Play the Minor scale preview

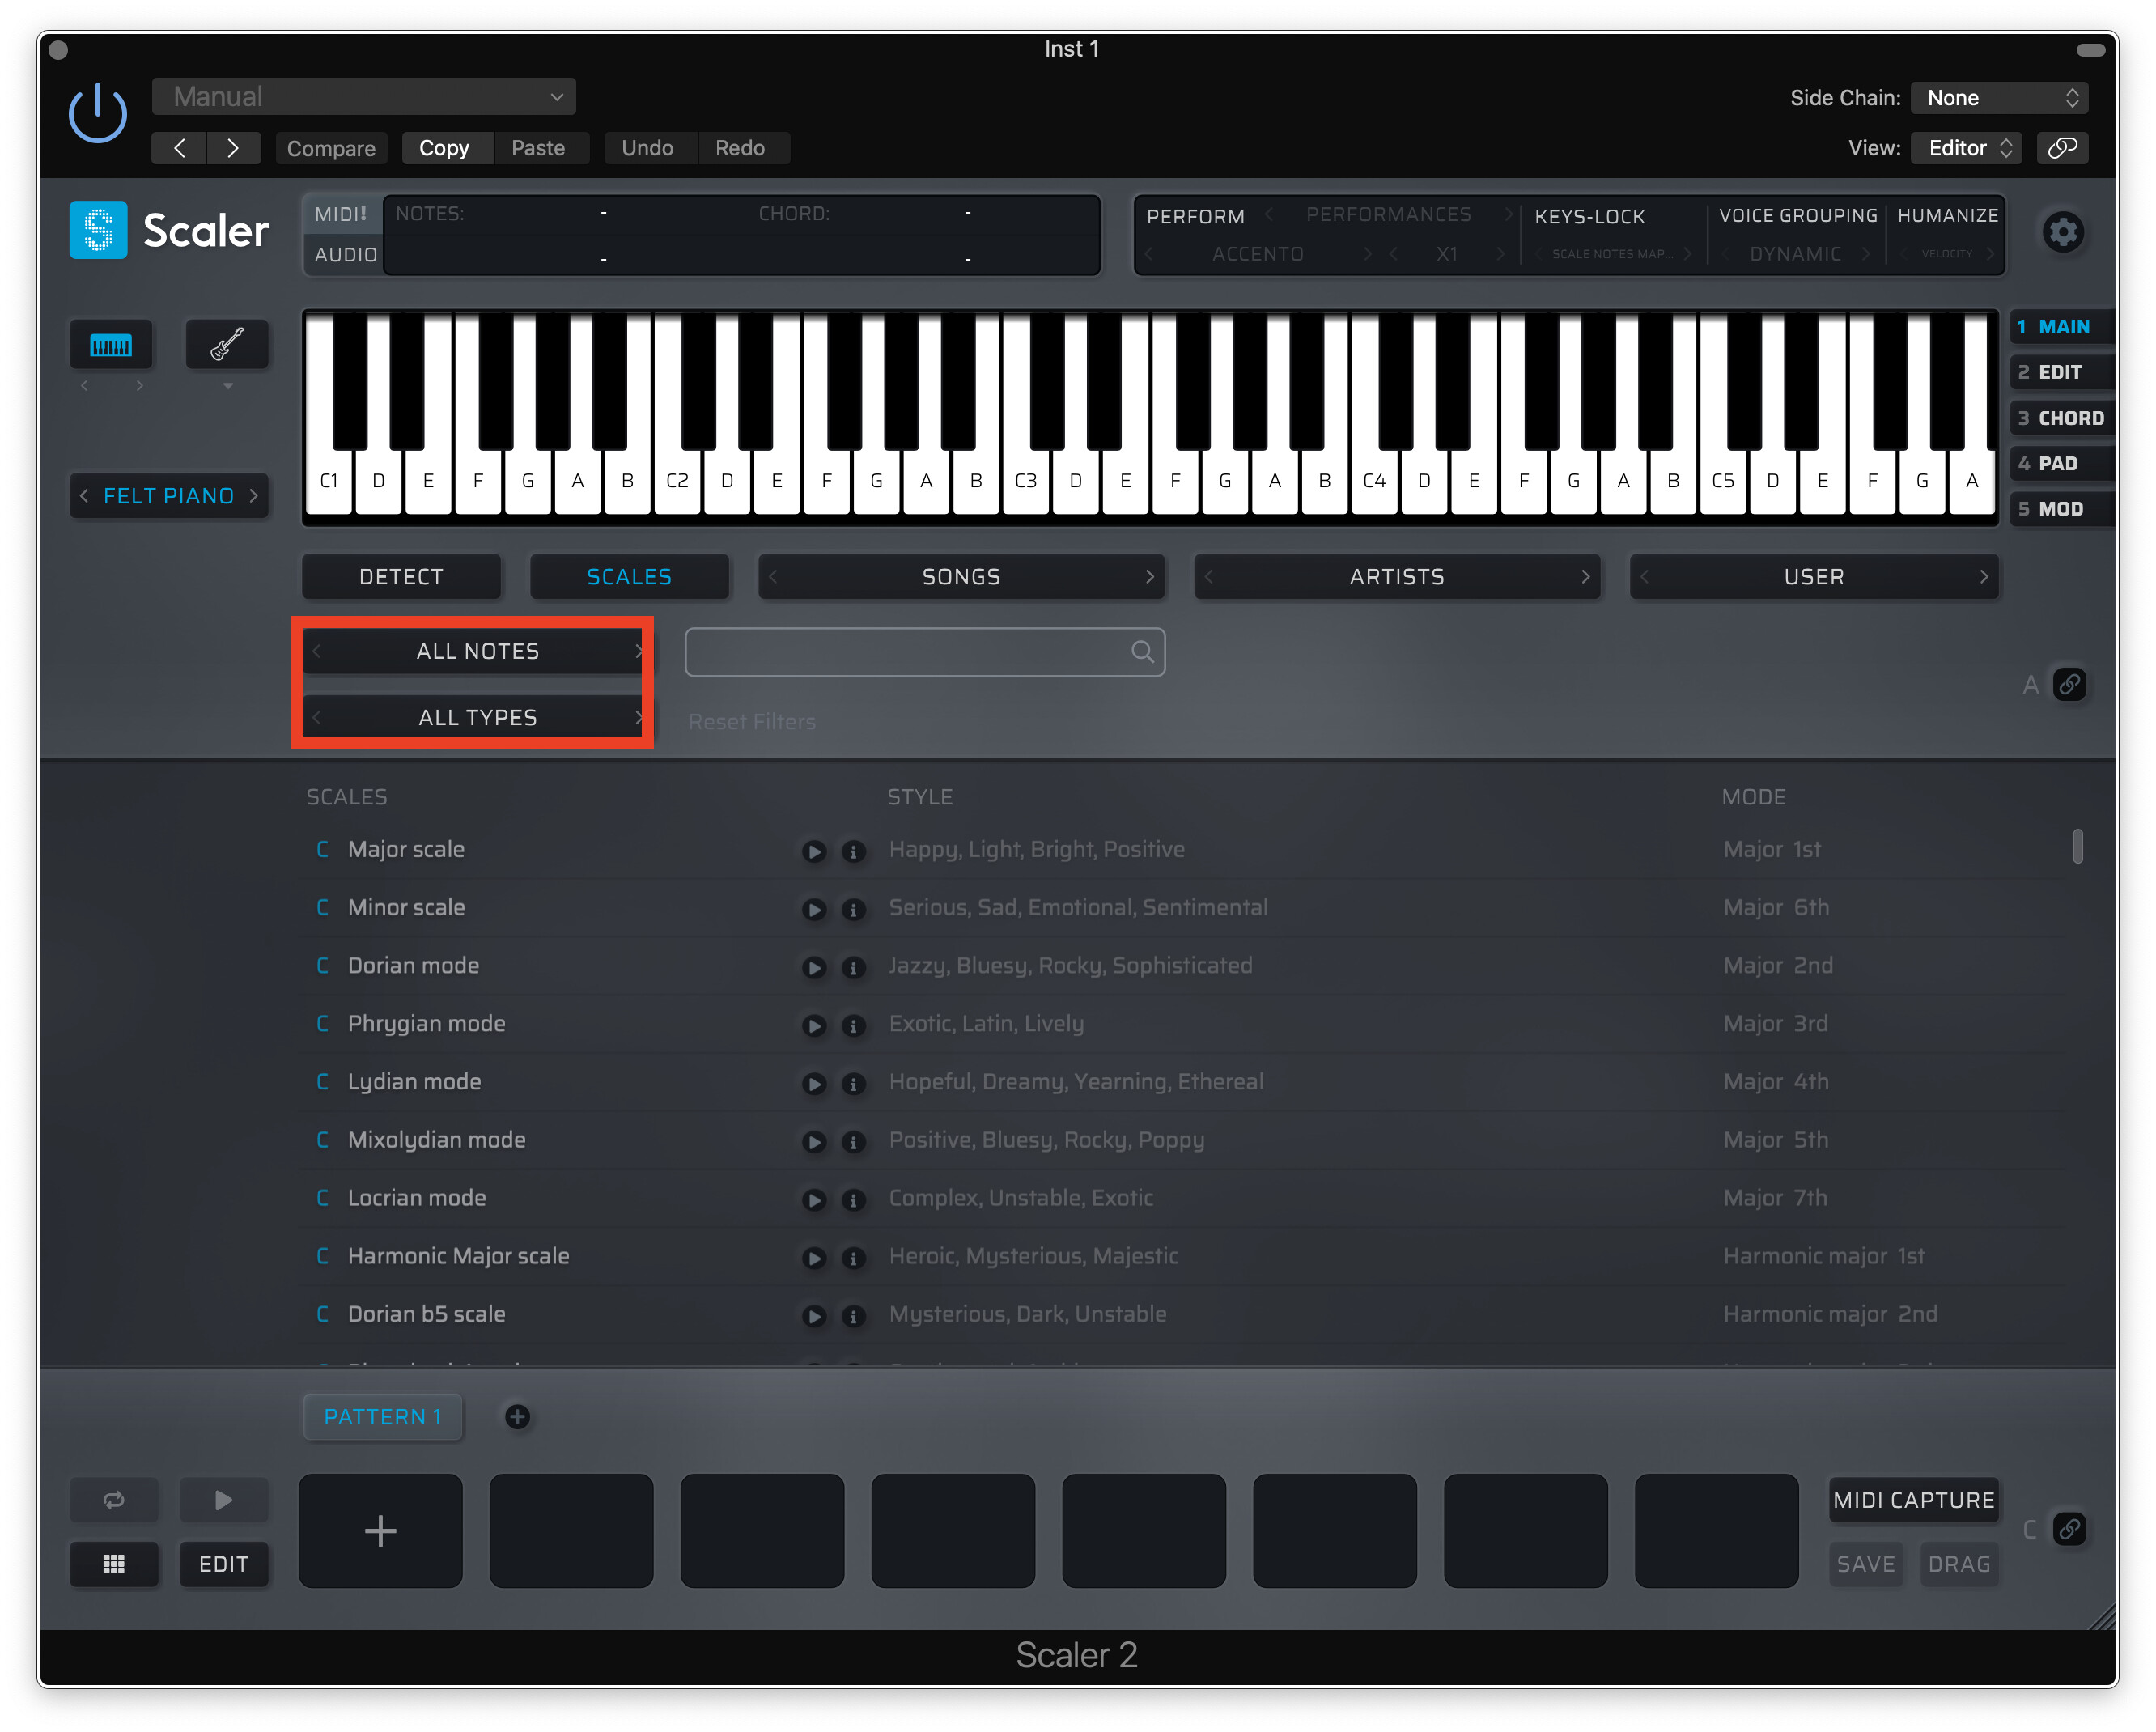(814, 909)
